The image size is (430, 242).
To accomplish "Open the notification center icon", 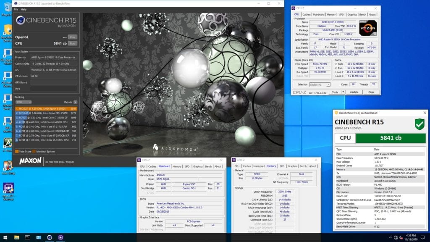I will [422, 238].
